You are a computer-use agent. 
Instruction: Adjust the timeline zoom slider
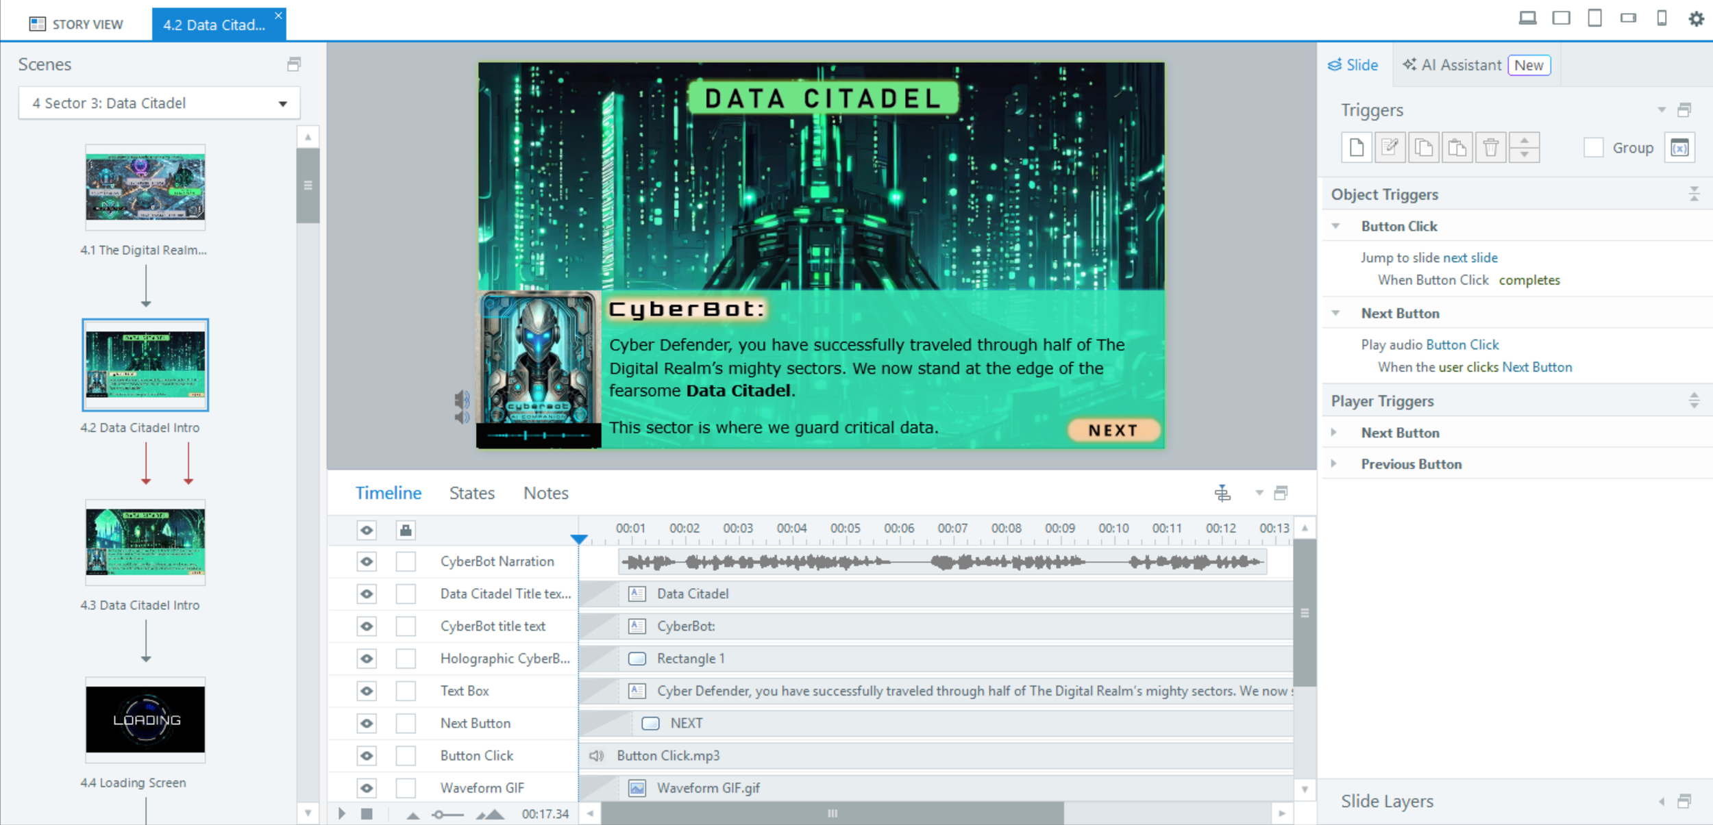coord(439,814)
